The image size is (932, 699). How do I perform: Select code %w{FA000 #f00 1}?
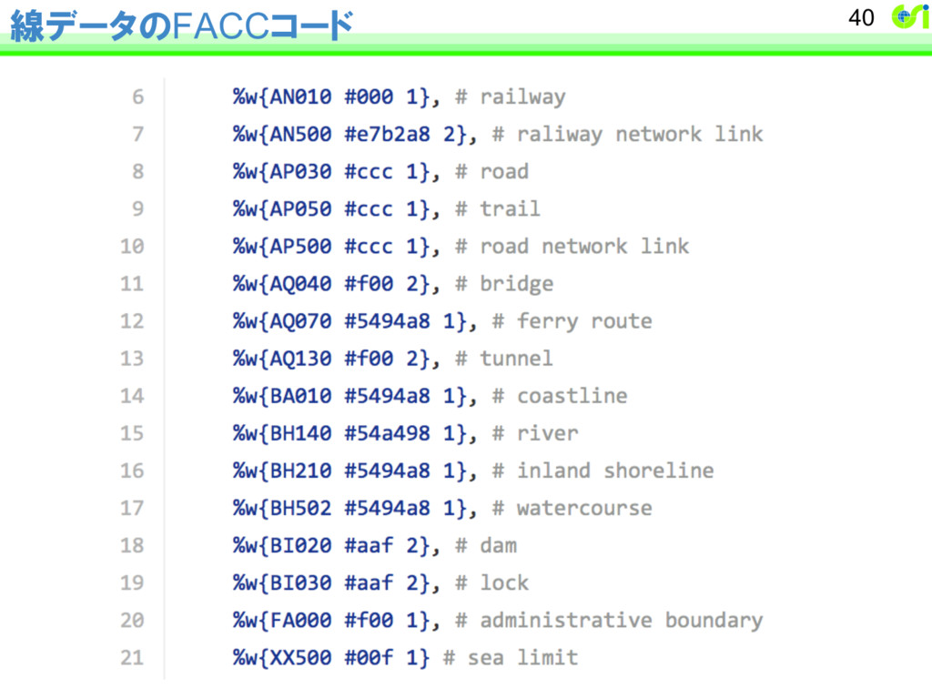pyautogui.click(x=331, y=621)
